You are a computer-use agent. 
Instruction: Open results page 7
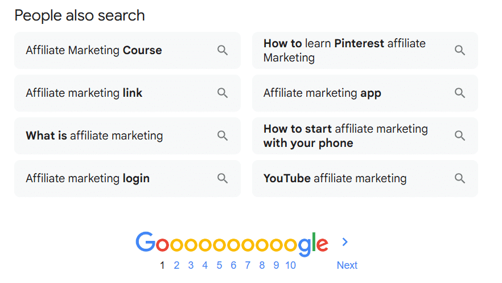[248, 265]
